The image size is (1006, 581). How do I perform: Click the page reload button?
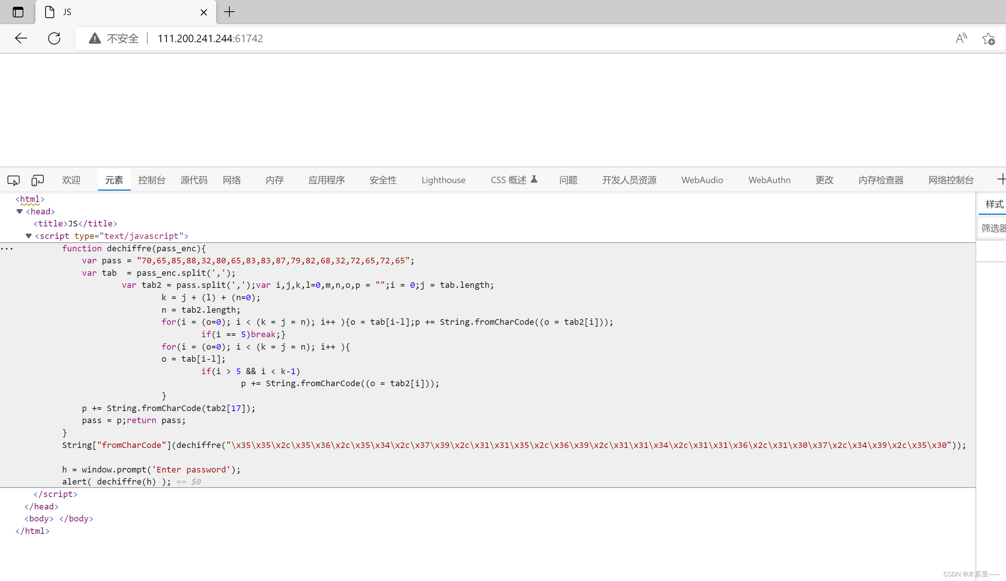[55, 38]
